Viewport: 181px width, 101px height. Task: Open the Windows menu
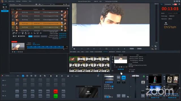click(x=25, y=1)
